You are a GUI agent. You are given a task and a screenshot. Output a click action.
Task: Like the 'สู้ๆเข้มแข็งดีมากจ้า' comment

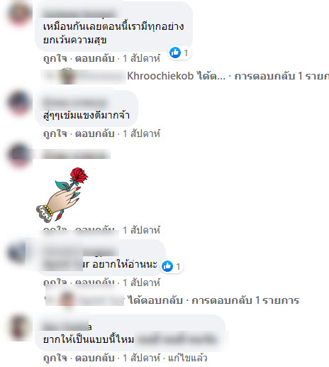click(55, 133)
